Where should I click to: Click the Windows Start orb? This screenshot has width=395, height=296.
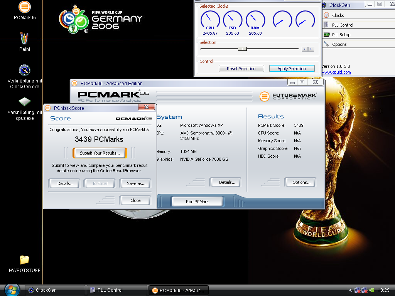(x=12, y=290)
